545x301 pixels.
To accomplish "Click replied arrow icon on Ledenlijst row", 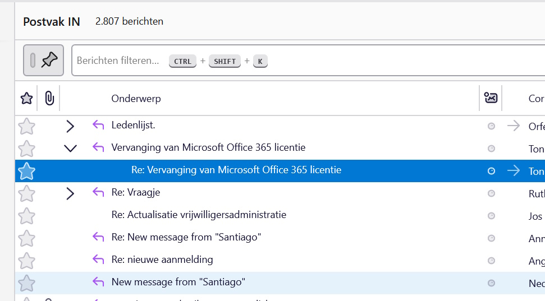I will tap(98, 126).
